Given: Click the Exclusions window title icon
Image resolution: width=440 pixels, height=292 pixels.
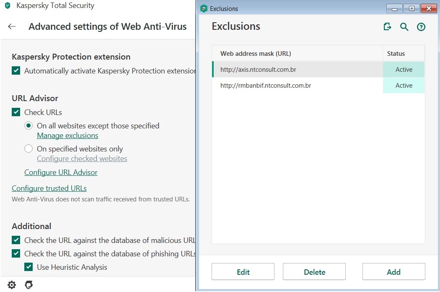Looking at the screenshot, I should 204,8.
